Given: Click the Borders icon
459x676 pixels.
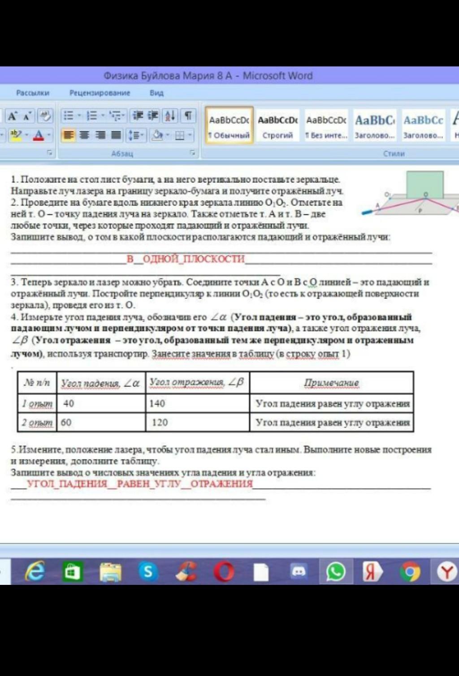Looking at the screenshot, I should (x=180, y=135).
